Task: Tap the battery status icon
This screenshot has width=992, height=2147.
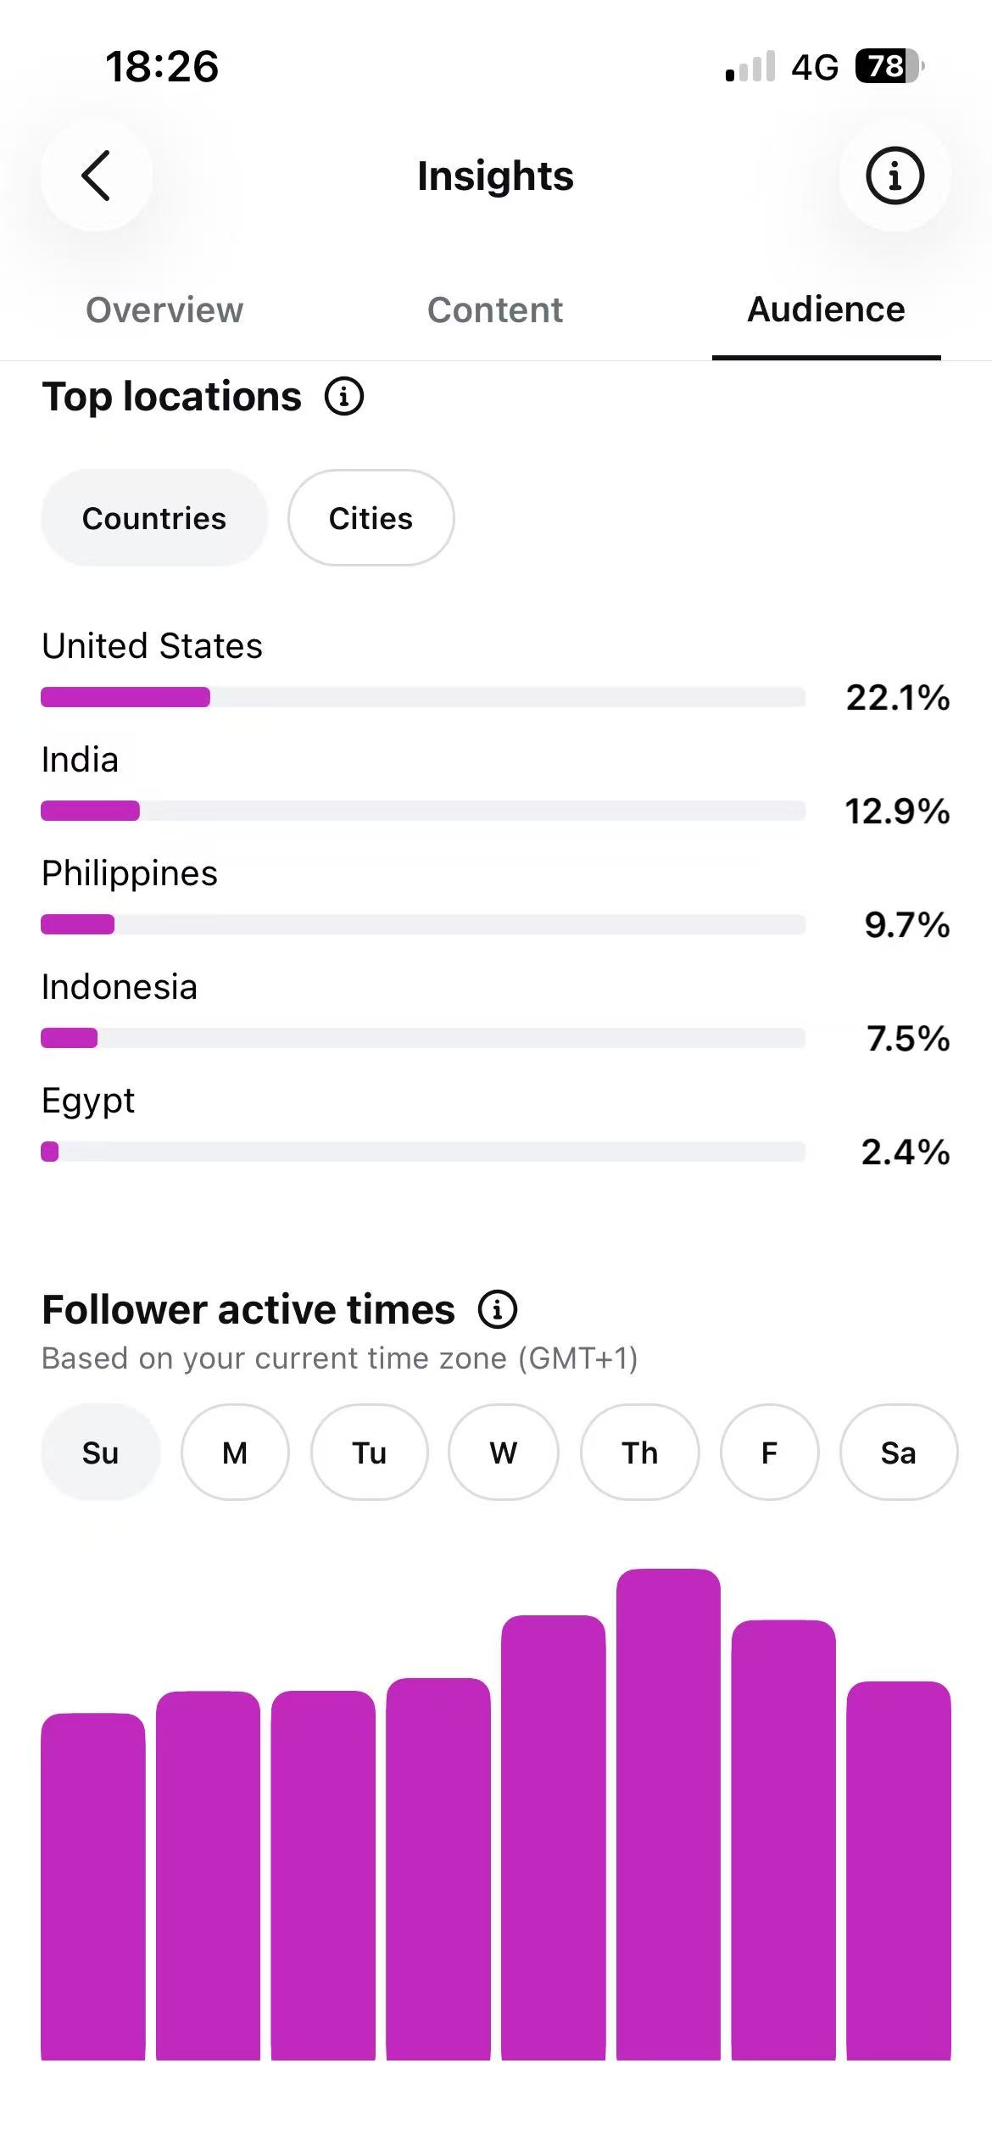Action: point(889,66)
